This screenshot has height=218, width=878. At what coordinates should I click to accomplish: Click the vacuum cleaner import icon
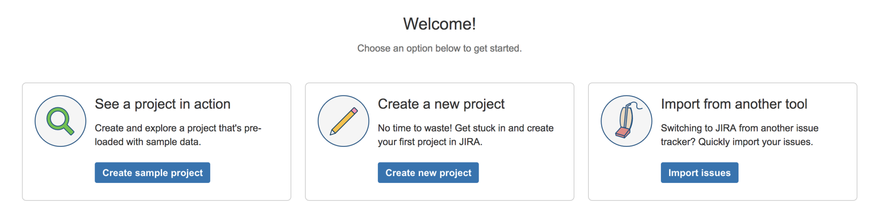point(626,121)
